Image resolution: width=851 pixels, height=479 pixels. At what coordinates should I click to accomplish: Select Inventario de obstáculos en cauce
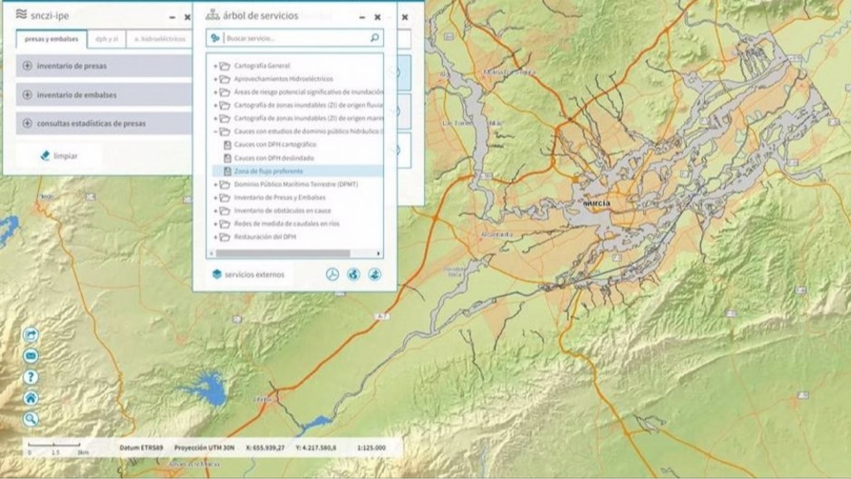pos(283,211)
